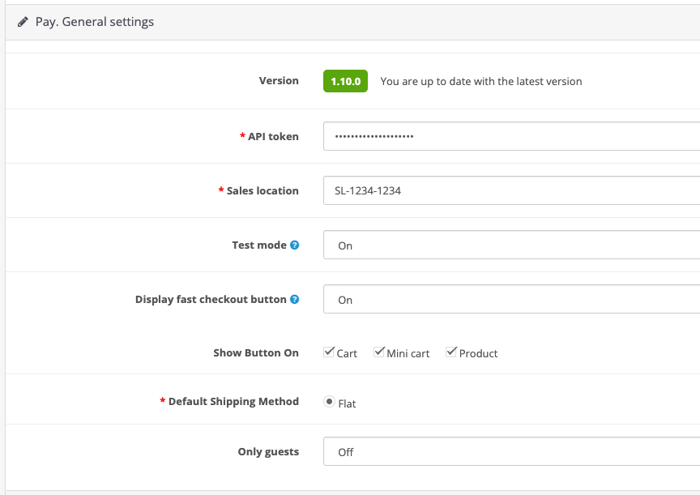
Task: Click the Mini cart label text
Action: click(408, 353)
